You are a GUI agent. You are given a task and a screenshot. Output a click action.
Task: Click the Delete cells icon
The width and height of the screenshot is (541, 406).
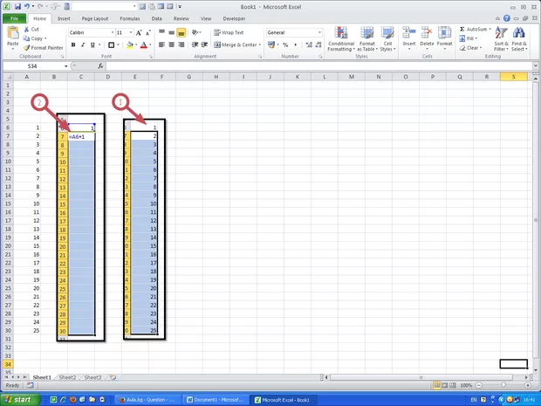click(427, 35)
